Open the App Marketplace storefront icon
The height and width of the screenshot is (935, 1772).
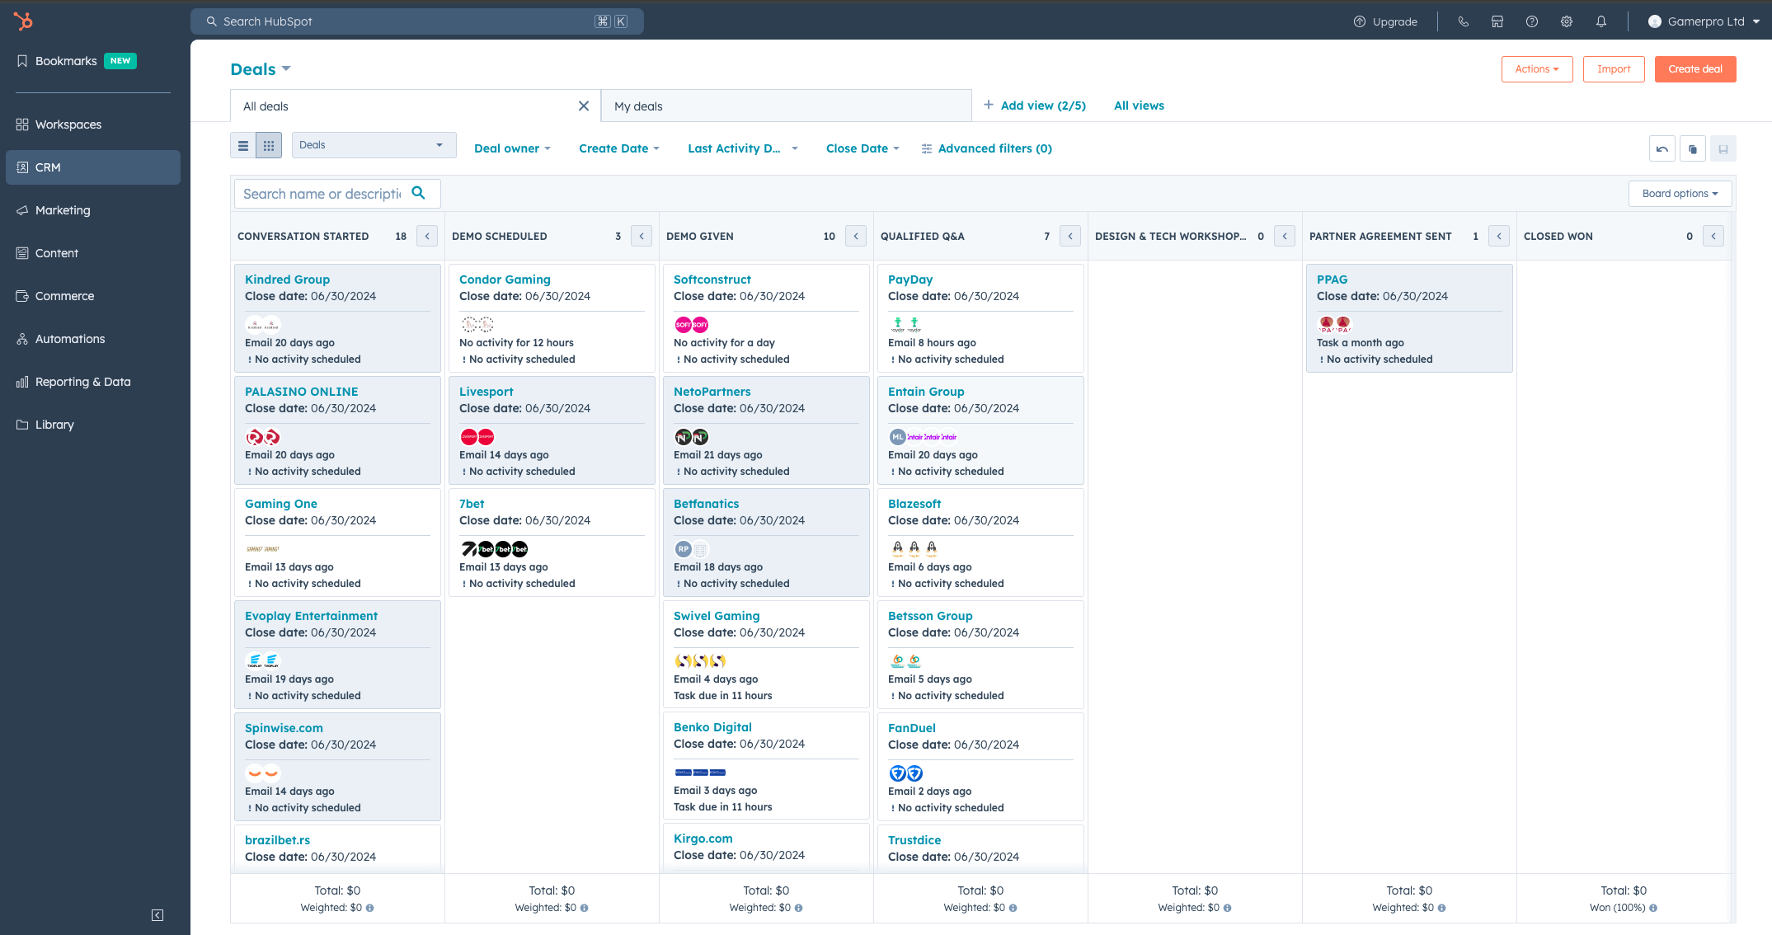(1497, 21)
